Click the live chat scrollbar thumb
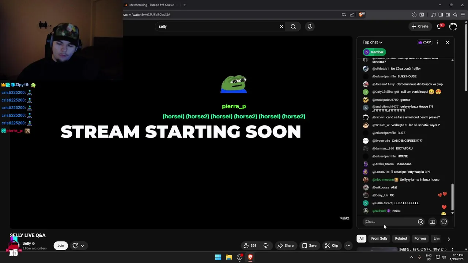Viewport: 468px width, 263px height. [x=452, y=197]
